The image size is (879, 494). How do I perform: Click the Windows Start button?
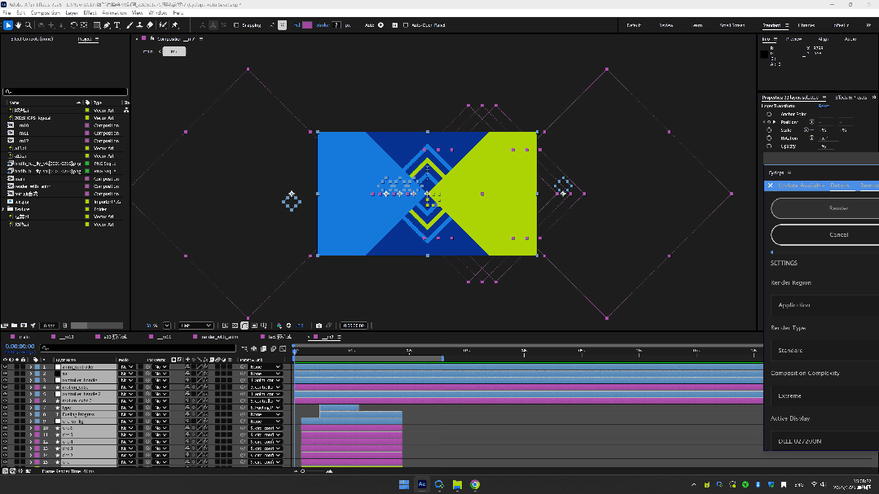coord(403,484)
